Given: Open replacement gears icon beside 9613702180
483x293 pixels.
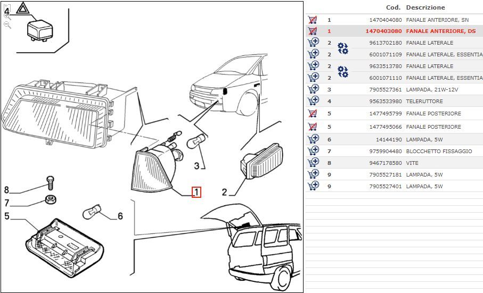Looking at the screenshot, I should pyautogui.click(x=343, y=48).
